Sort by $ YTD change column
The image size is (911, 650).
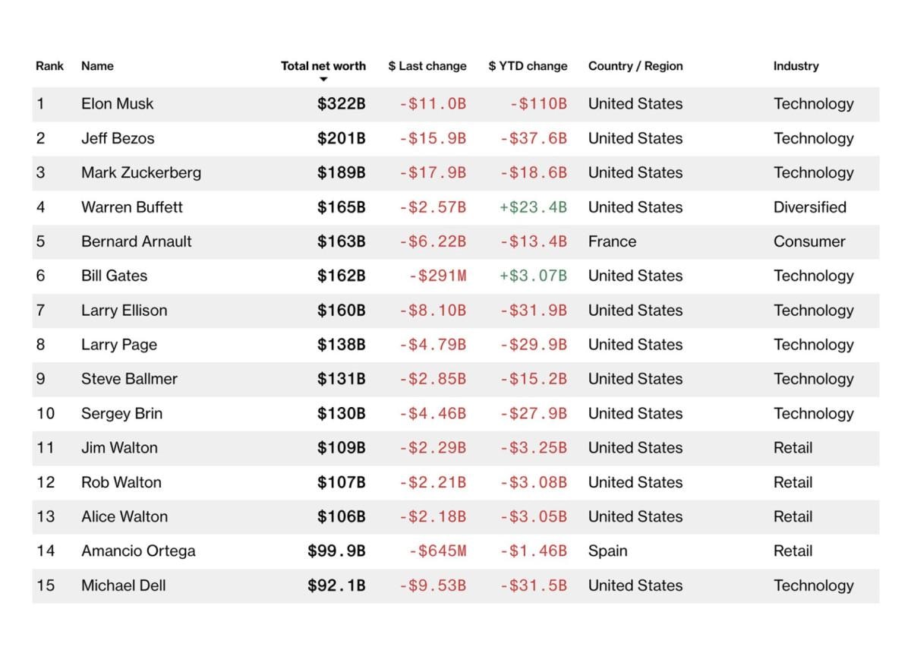[528, 66]
